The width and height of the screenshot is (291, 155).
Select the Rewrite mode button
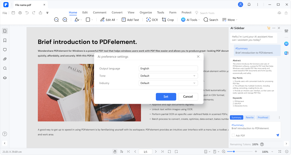250,117
